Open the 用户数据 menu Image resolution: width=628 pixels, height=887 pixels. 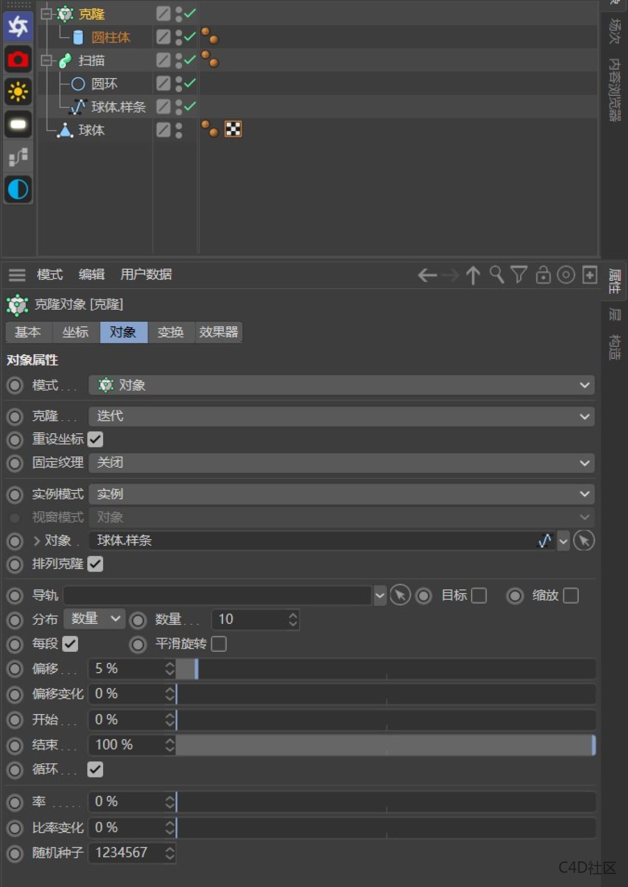(x=146, y=275)
